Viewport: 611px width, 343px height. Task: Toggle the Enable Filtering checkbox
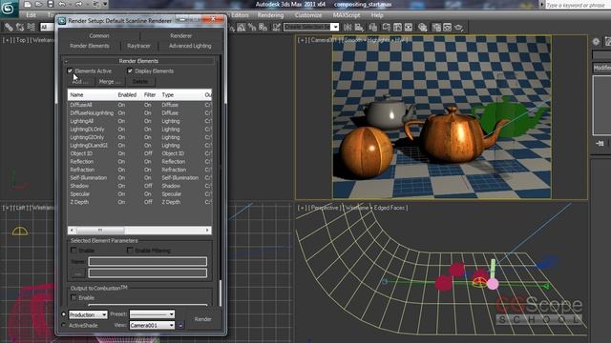130,250
